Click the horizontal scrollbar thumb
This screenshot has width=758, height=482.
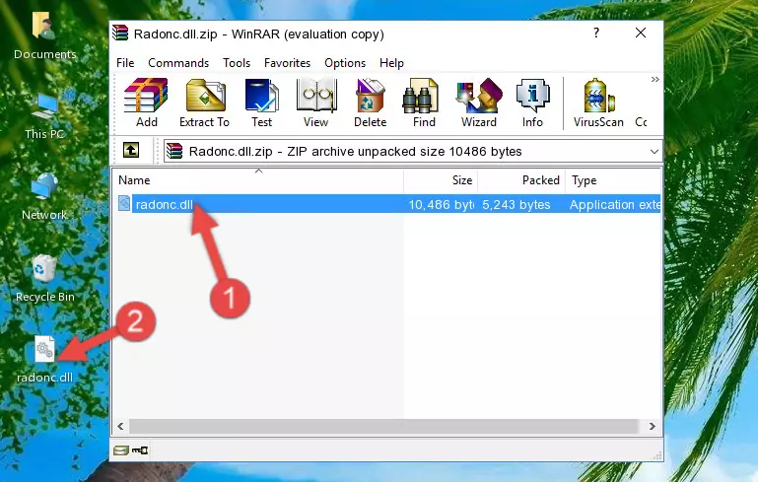(x=383, y=426)
